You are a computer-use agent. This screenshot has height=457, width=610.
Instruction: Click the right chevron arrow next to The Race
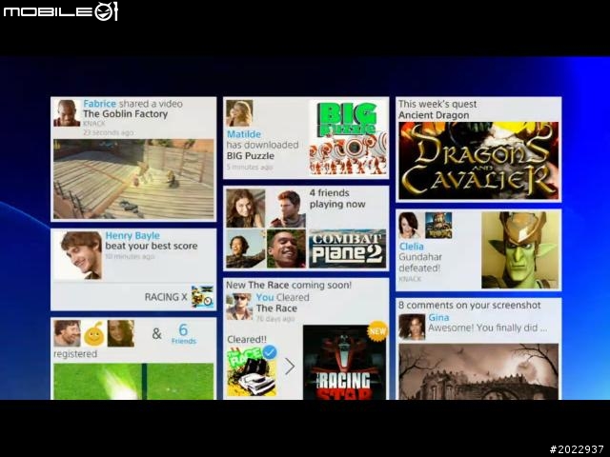pyautogui.click(x=290, y=366)
